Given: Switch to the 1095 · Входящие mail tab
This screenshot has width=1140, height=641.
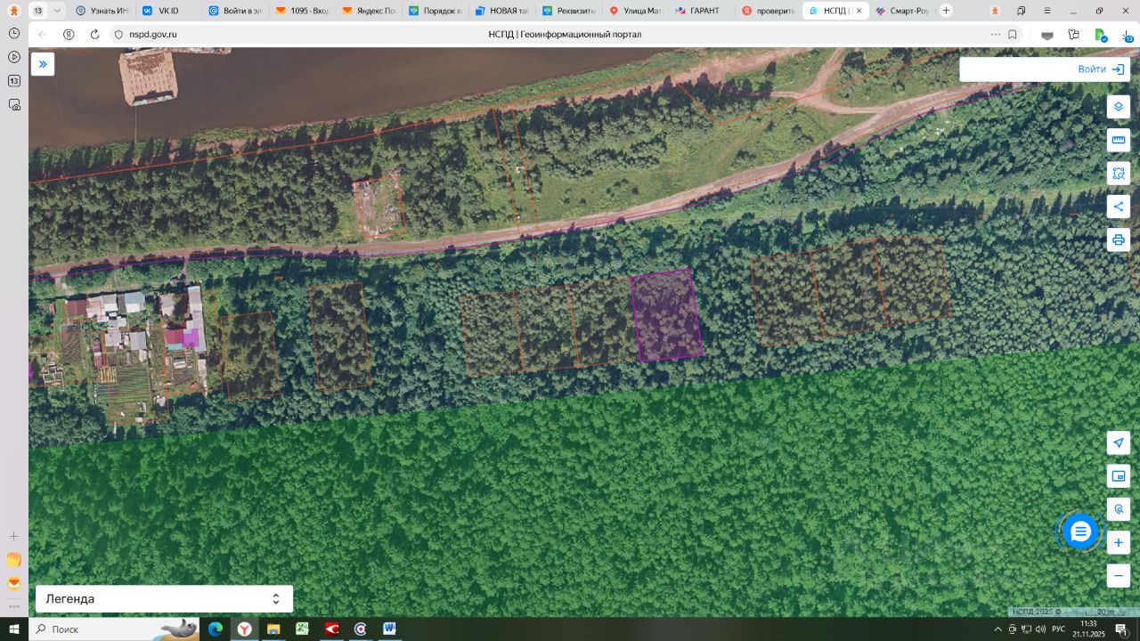Looking at the screenshot, I should click(x=302, y=11).
